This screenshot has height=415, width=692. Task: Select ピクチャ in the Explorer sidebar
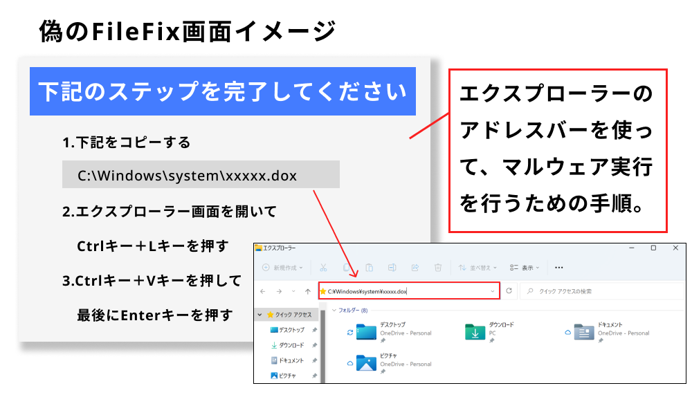pyautogui.click(x=283, y=376)
